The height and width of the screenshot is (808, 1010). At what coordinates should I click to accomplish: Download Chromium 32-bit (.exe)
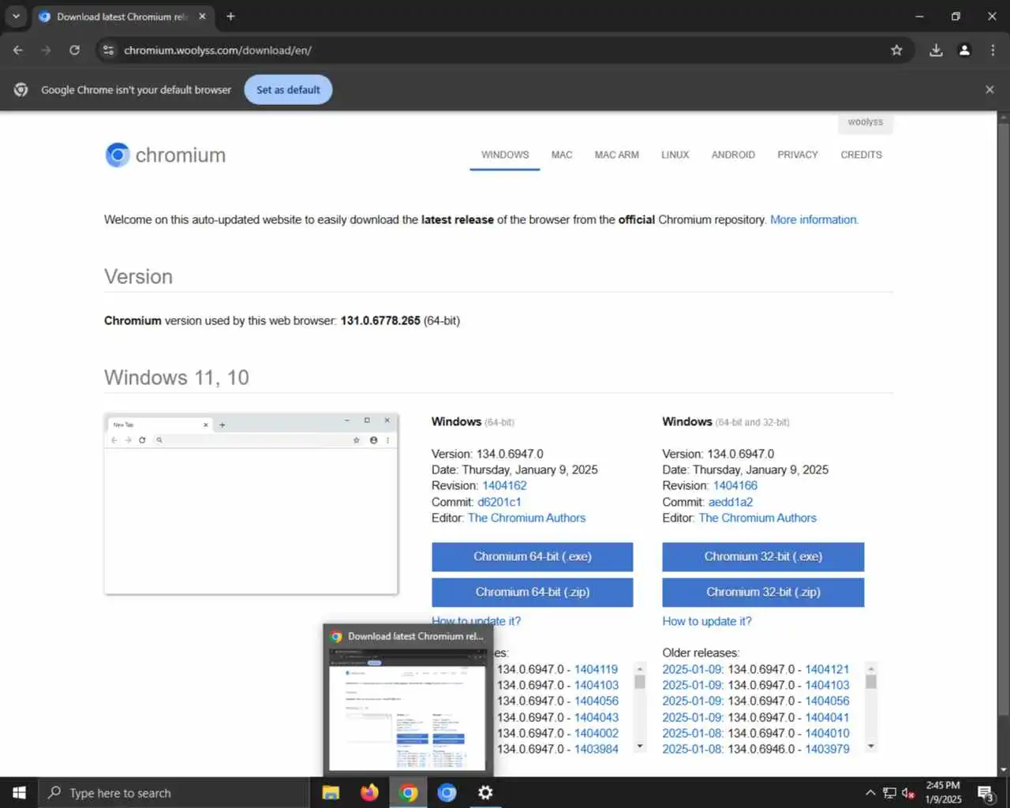pos(763,556)
